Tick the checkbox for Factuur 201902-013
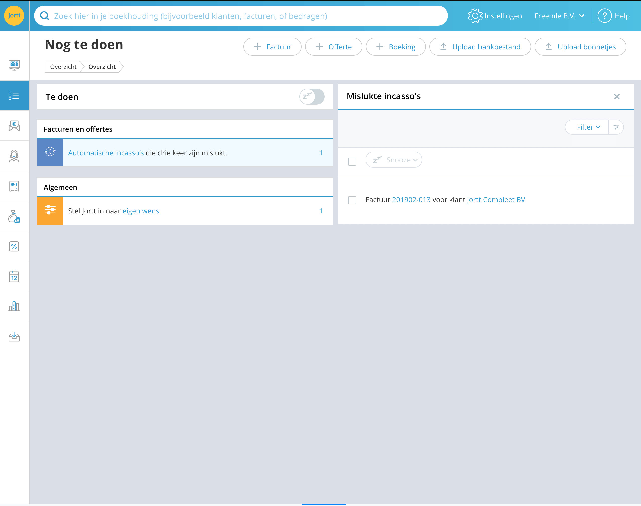Screen dimensions: 641x506 [x=352, y=200]
